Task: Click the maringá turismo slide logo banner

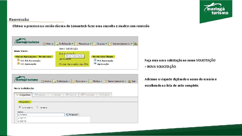Action: pos(216,11)
